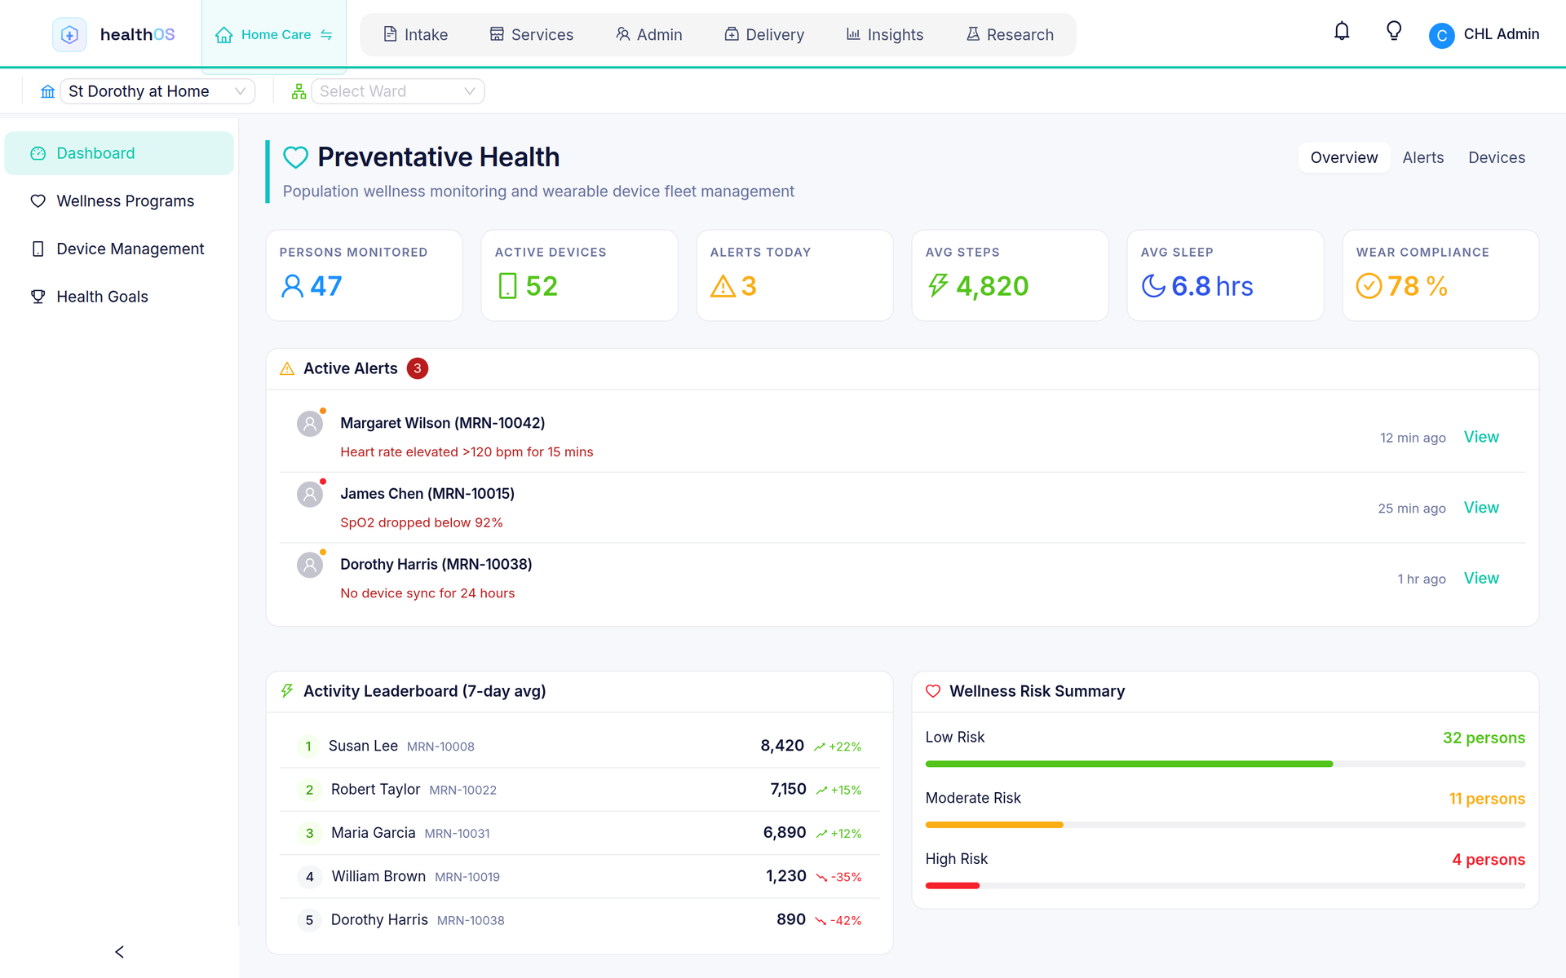Click the Low Risk progress bar

(1224, 764)
